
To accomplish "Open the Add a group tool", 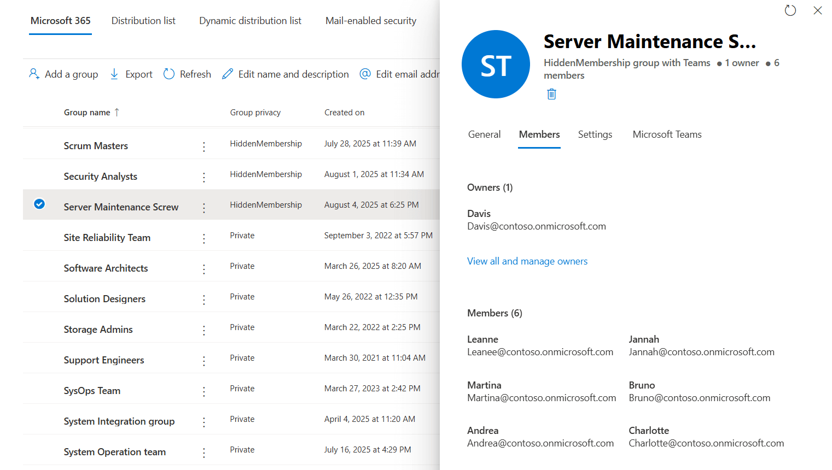I will (63, 74).
